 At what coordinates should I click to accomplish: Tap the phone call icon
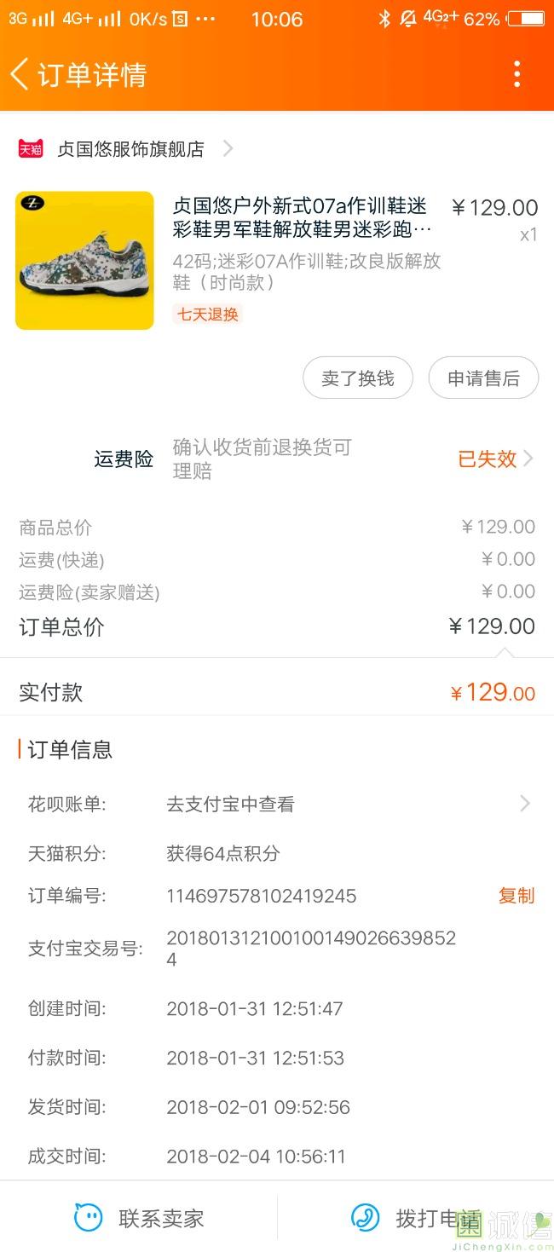pos(366,1218)
